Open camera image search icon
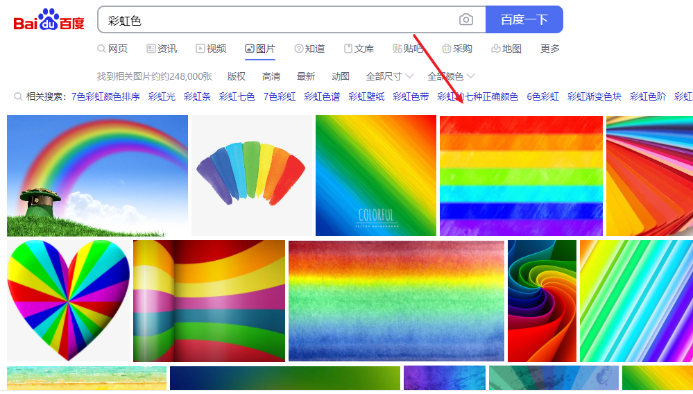The height and width of the screenshot is (394, 693). pos(466,19)
